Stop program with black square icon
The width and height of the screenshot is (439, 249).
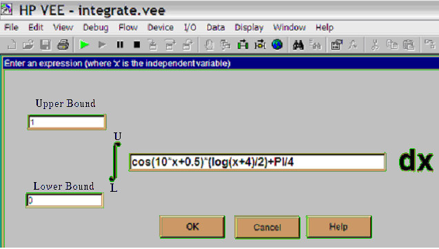[x=137, y=45]
